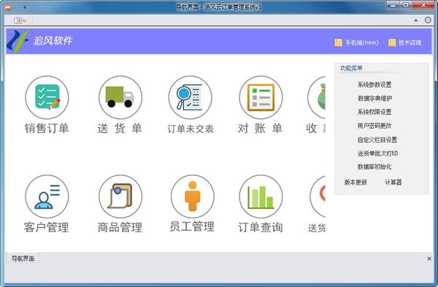This screenshot has height=287, width=438.
Task: Click the round circle icon at toolbar right
Action: [428, 20]
